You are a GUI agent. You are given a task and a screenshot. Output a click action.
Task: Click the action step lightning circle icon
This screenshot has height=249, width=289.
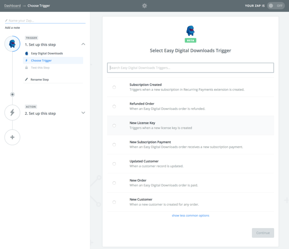coord(12,112)
